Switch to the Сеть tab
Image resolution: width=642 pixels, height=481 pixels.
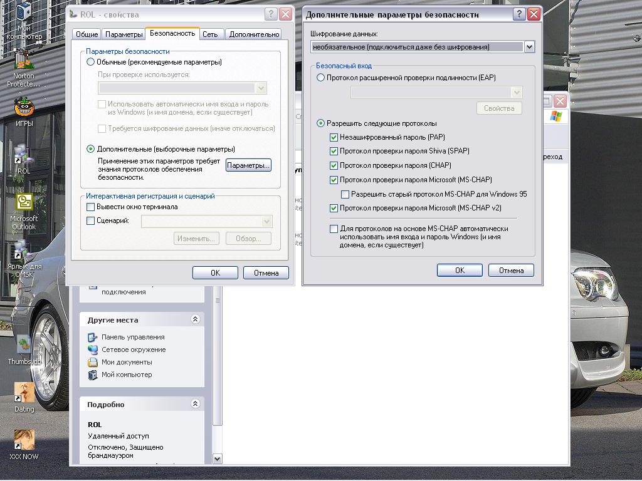tap(210, 34)
